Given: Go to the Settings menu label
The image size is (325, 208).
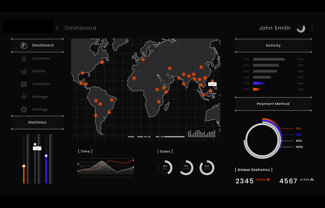Looking at the screenshot, I should pos(40,110).
